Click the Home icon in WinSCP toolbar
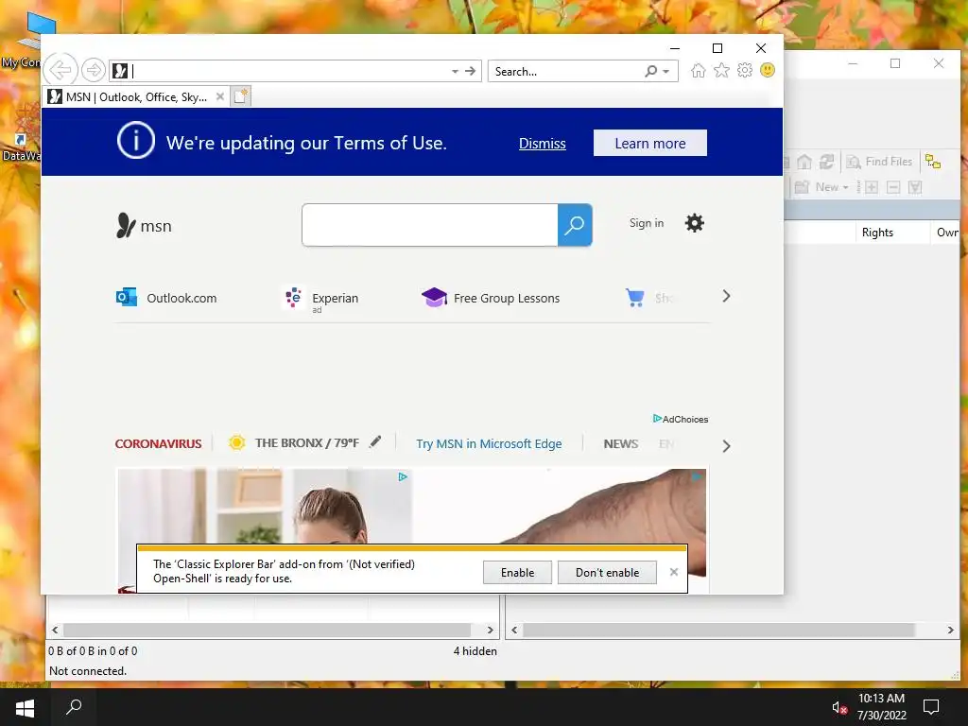Image resolution: width=968 pixels, height=726 pixels. click(804, 162)
